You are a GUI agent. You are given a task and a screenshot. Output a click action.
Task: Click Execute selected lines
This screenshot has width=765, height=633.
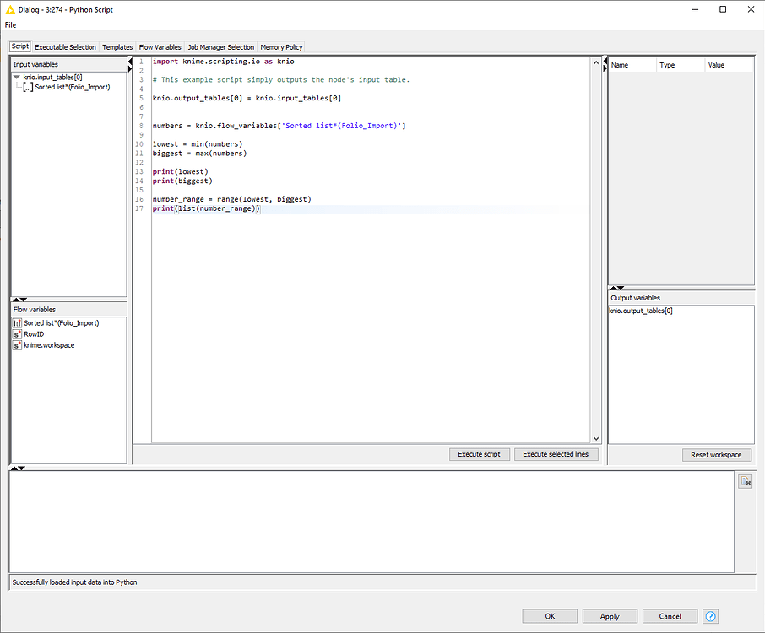[x=556, y=454]
